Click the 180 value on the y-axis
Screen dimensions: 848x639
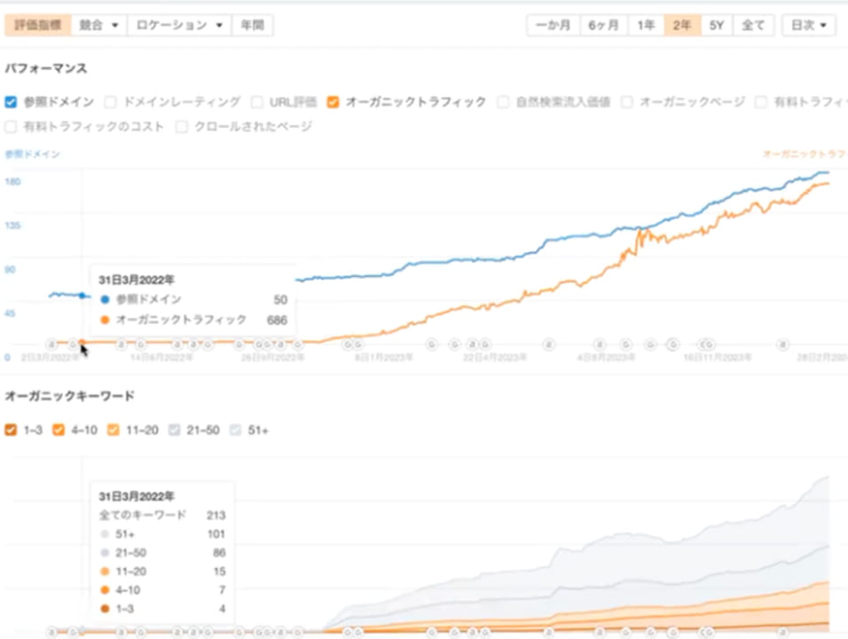[x=12, y=181]
